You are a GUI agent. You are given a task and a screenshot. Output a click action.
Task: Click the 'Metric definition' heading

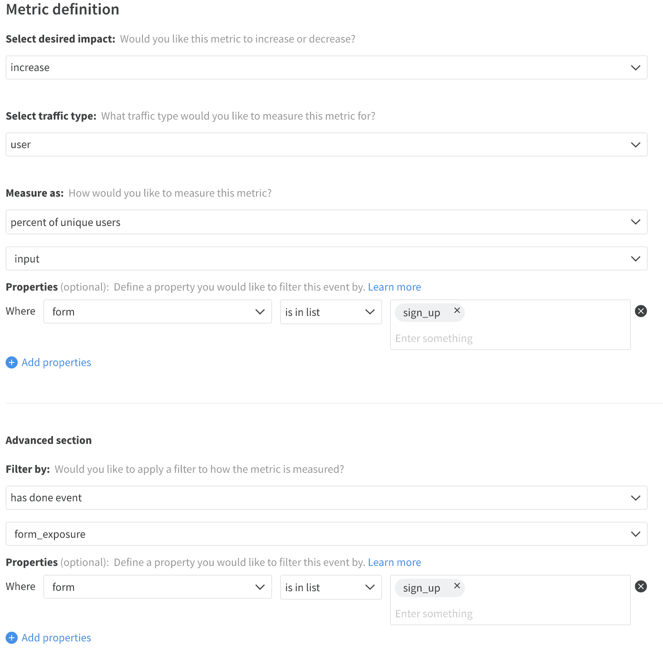point(63,9)
